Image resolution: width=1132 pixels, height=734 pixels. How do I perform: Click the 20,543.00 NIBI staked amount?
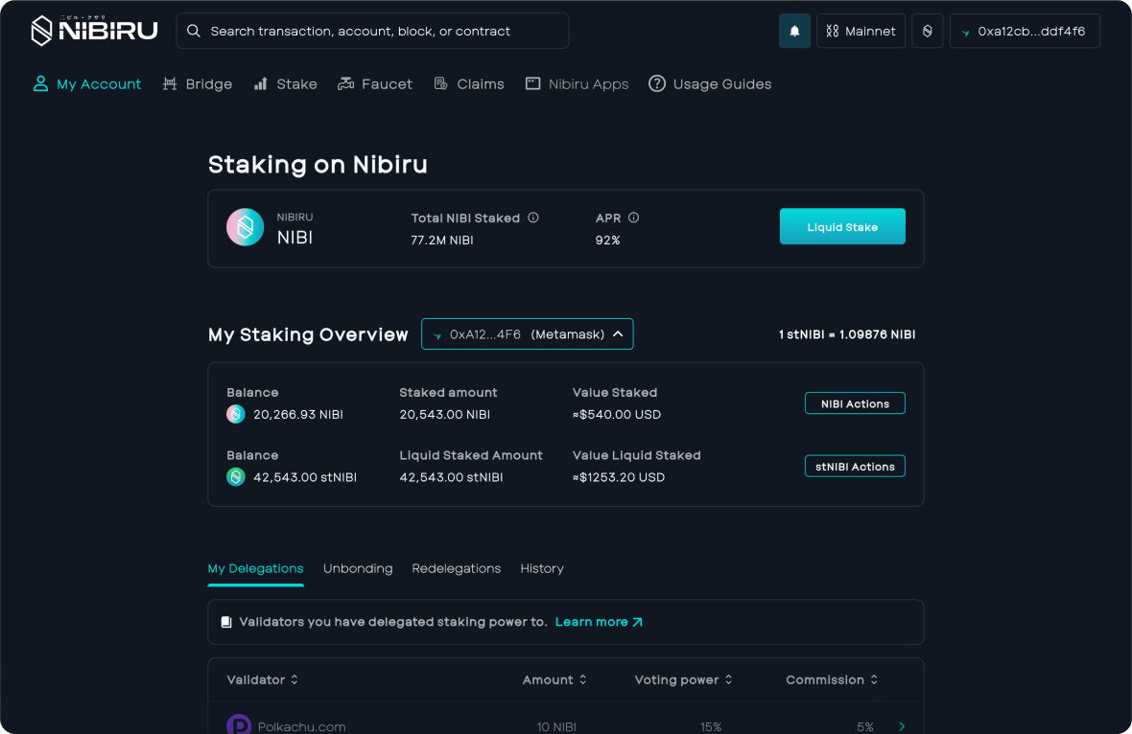(445, 414)
